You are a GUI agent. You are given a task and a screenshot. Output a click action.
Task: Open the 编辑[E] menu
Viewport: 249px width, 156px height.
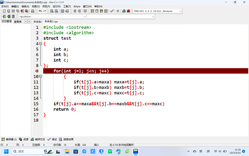tap(15, 7)
